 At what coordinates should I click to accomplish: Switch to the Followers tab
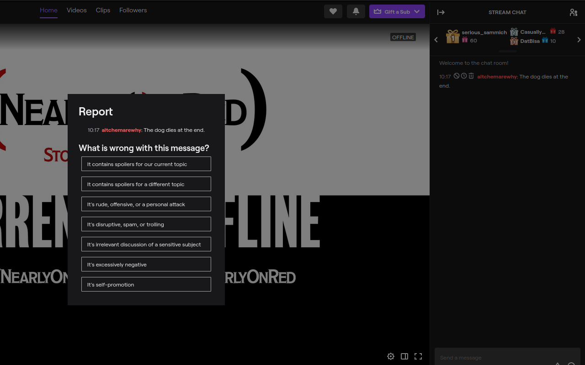click(x=133, y=10)
